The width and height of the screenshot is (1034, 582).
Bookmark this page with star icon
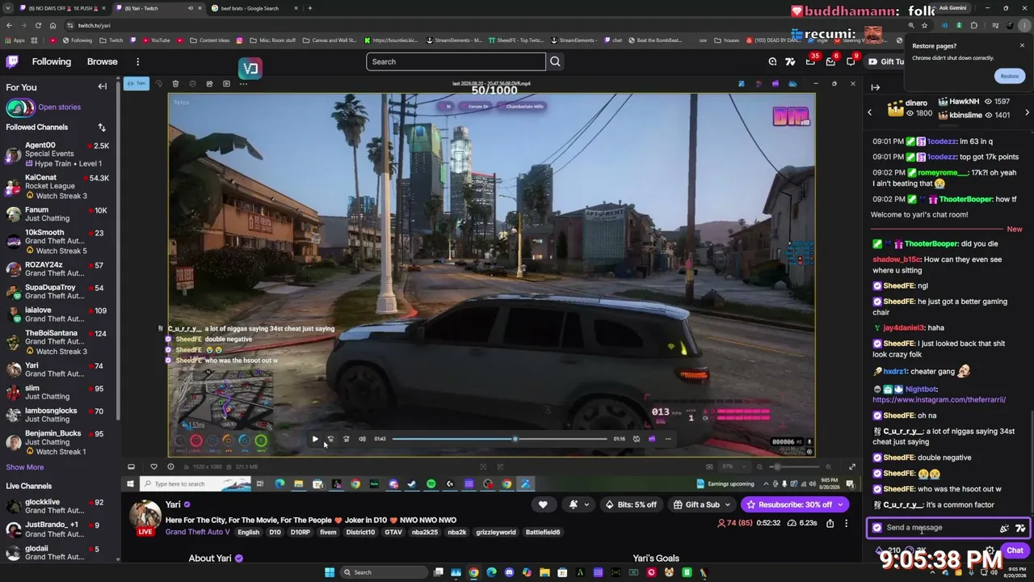click(x=924, y=25)
